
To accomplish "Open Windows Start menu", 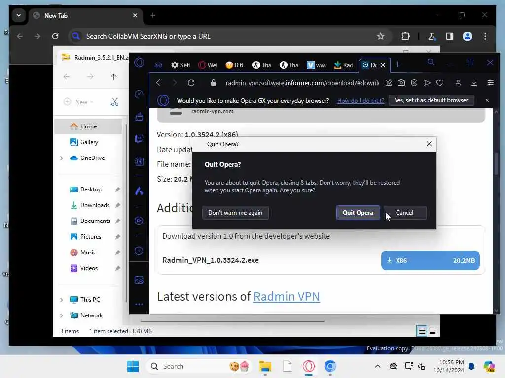I will (133, 366).
